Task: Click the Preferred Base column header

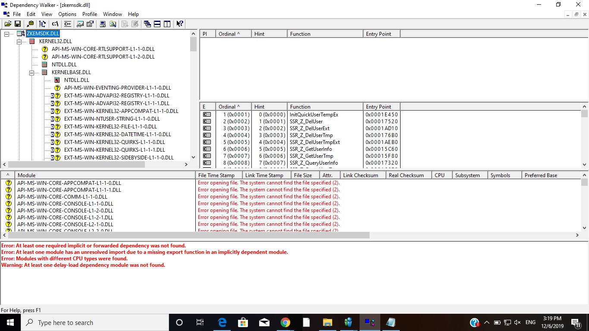Action: click(551, 175)
